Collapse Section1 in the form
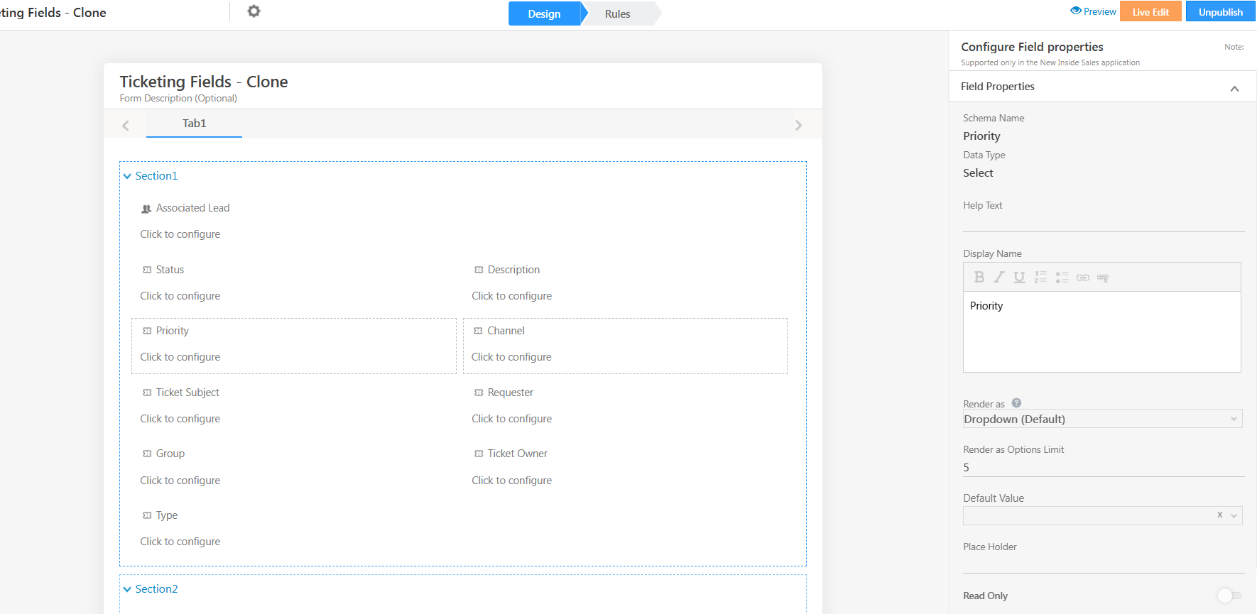This screenshot has height=614, width=1257. (x=127, y=176)
